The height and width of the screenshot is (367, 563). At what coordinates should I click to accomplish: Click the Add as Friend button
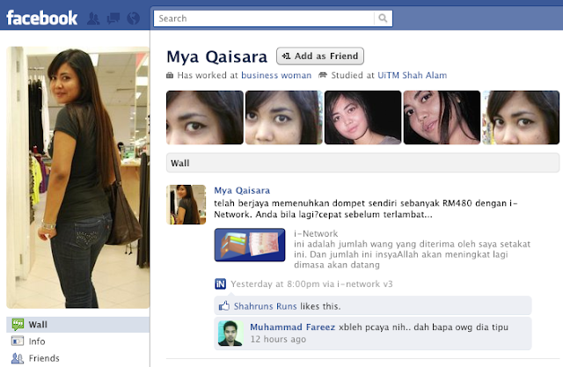(320, 56)
